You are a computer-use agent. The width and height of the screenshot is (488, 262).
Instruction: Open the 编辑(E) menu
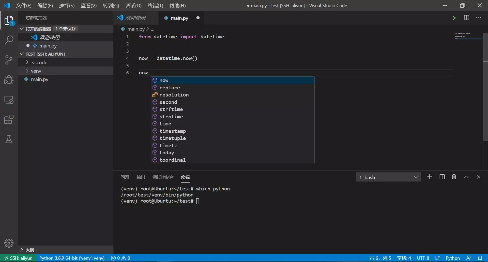coord(45,6)
